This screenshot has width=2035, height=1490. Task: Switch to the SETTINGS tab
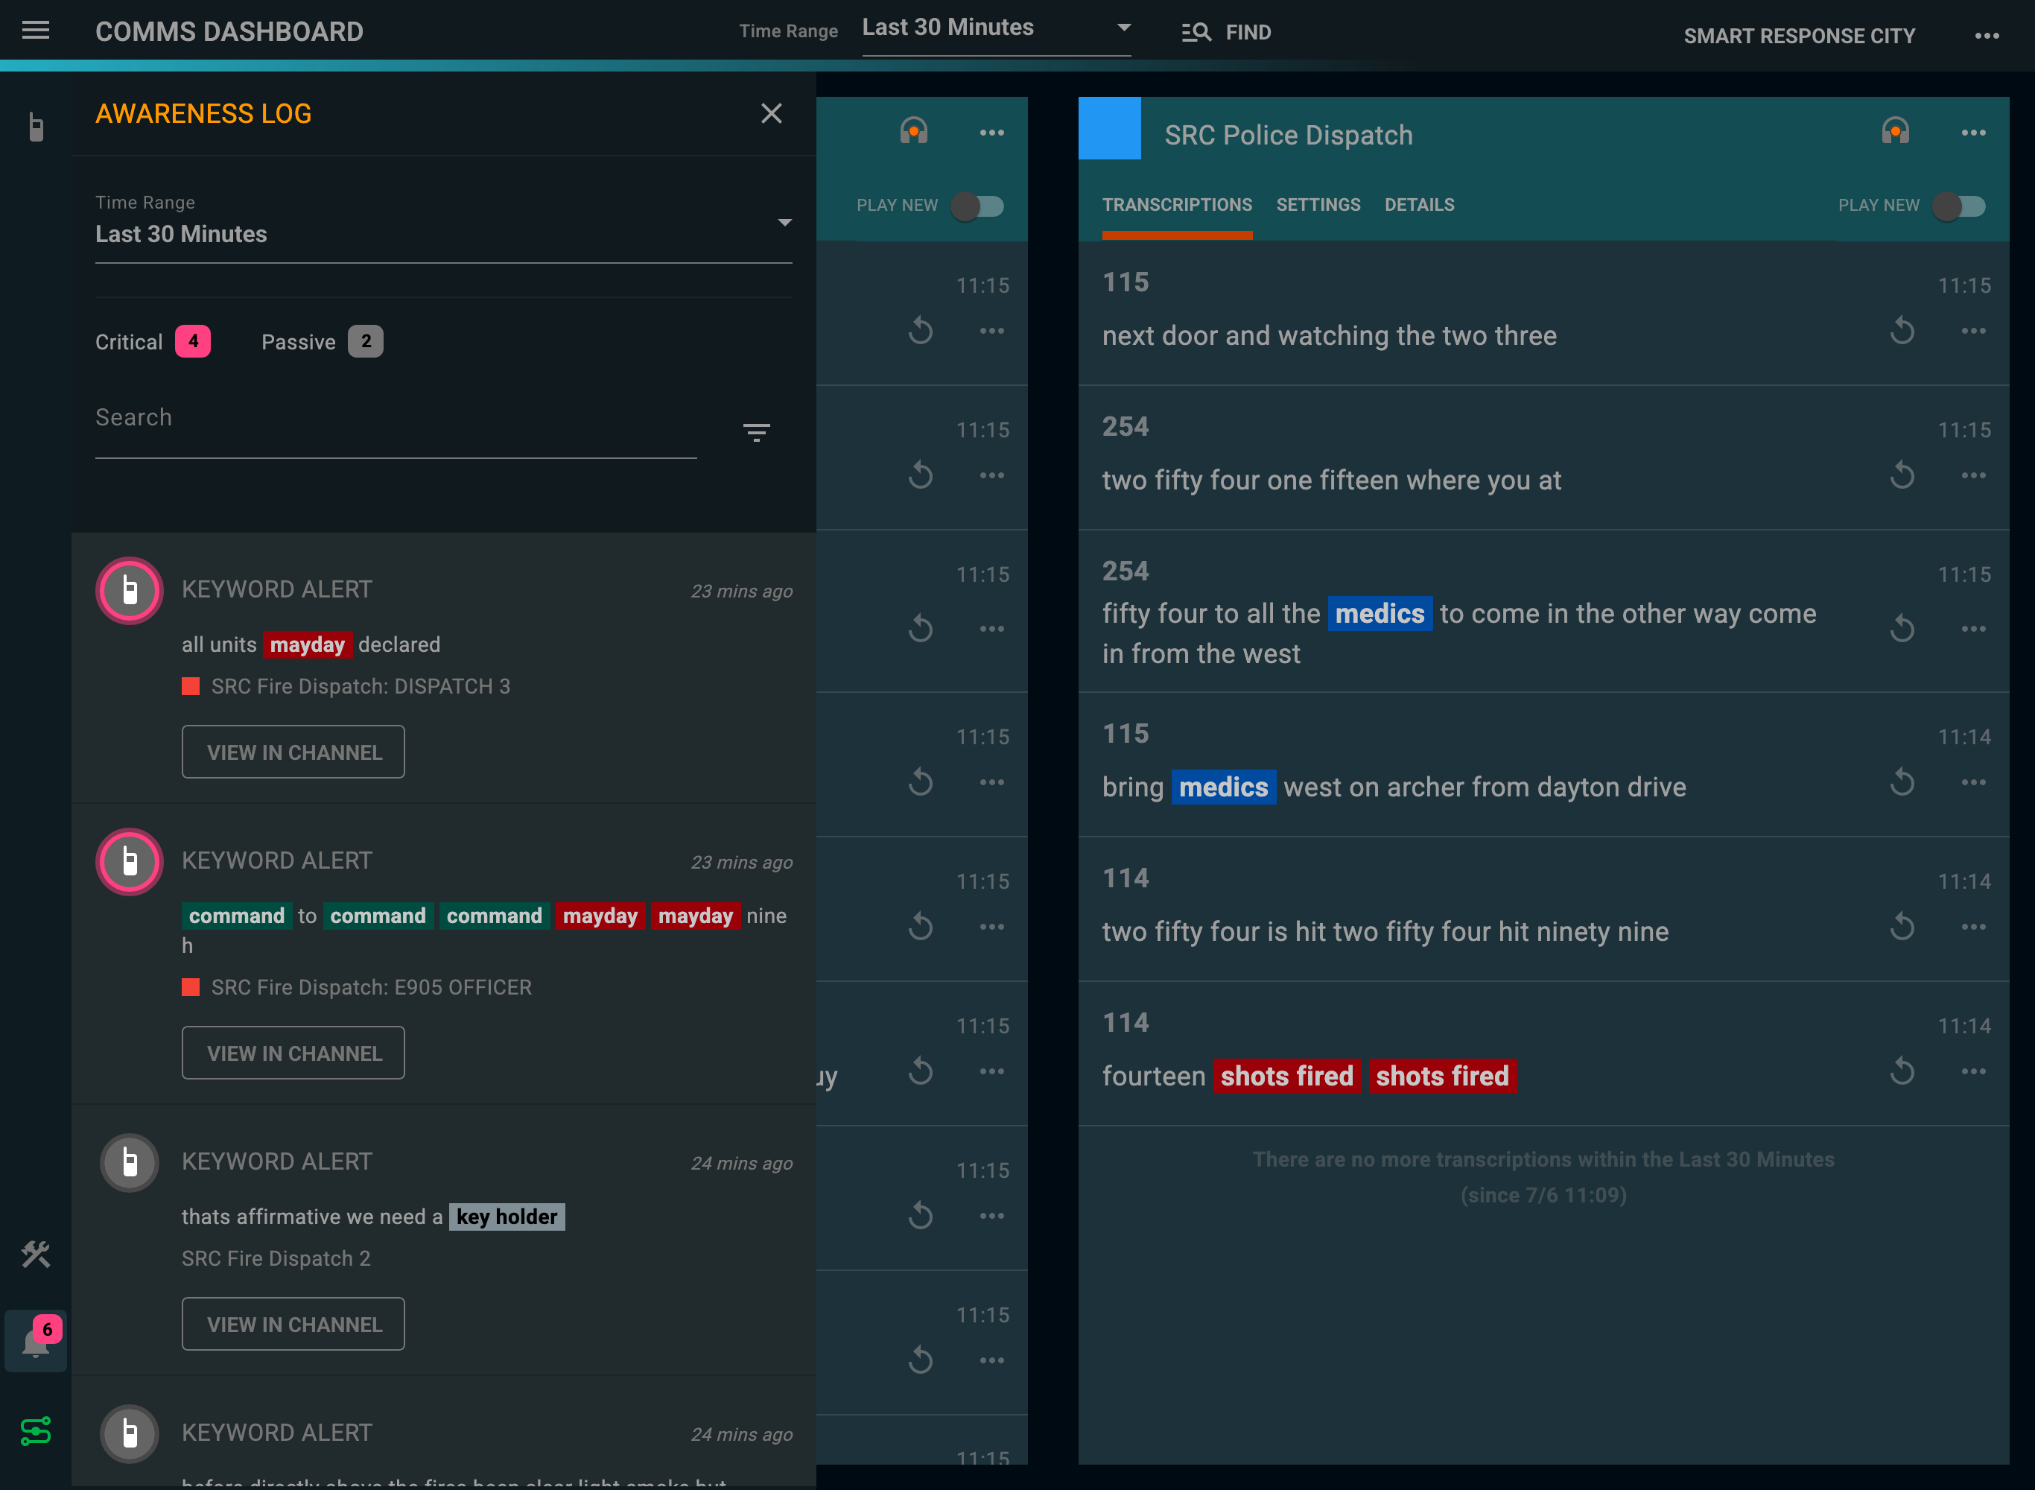pos(1318,205)
